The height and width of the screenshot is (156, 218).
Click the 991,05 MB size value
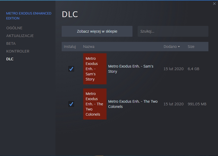pyautogui.click(x=197, y=104)
